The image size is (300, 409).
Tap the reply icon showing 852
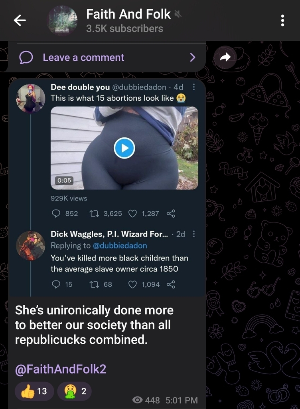tap(56, 214)
